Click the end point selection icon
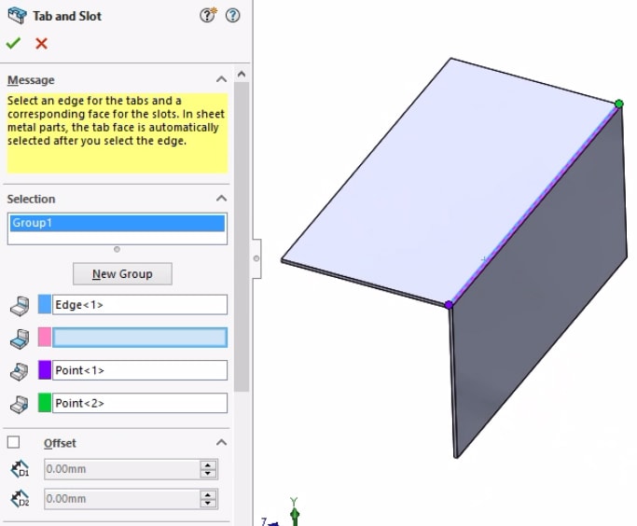Image resolution: width=637 pixels, height=526 pixels. point(20,404)
